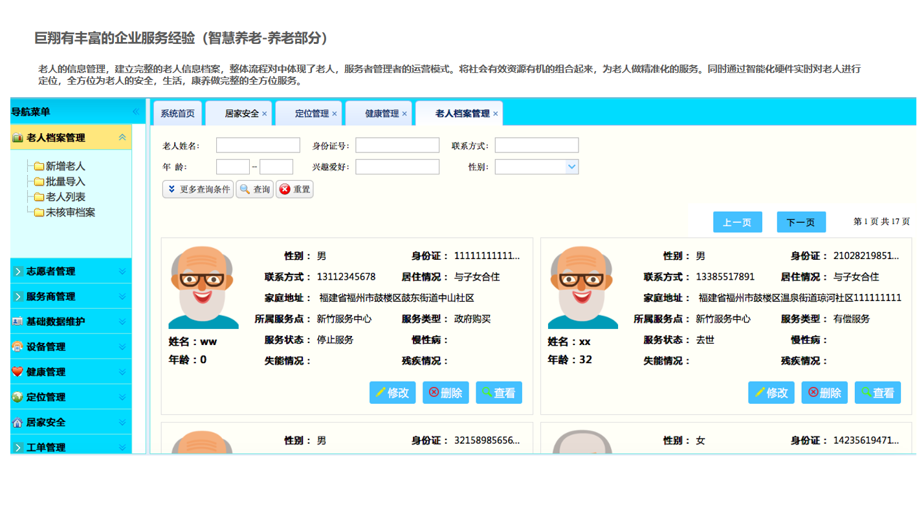Click the 查询 search button
The image size is (917, 513).
[255, 189]
